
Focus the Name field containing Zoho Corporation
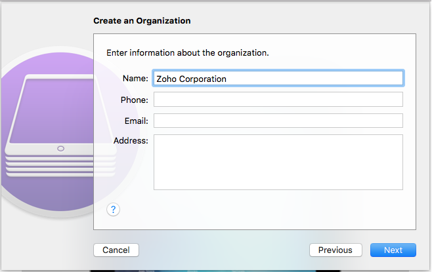(278, 79)
